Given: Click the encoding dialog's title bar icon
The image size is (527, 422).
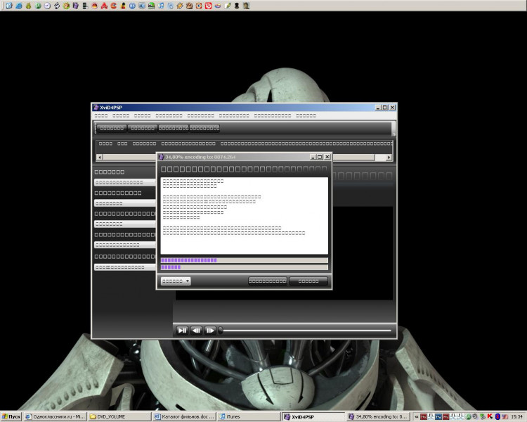Looking at the screenshot, I should (x=161, y=157).
